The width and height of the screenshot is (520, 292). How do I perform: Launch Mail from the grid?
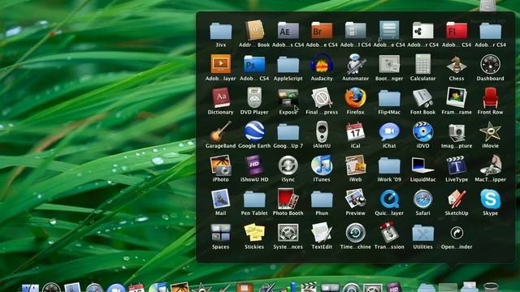coord(220,200)
